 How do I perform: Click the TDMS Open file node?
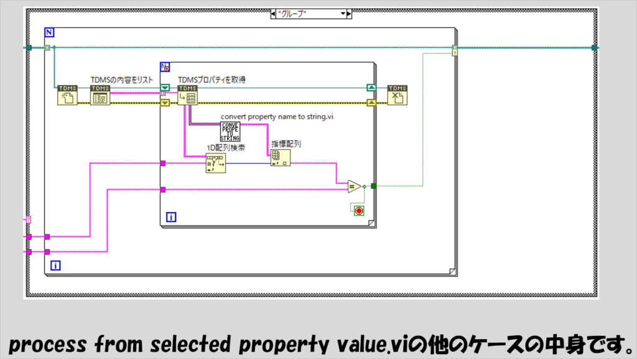(67, 95)
